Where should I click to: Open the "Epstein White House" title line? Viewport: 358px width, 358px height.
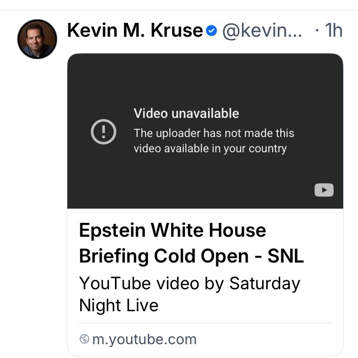tap(173, 230)
